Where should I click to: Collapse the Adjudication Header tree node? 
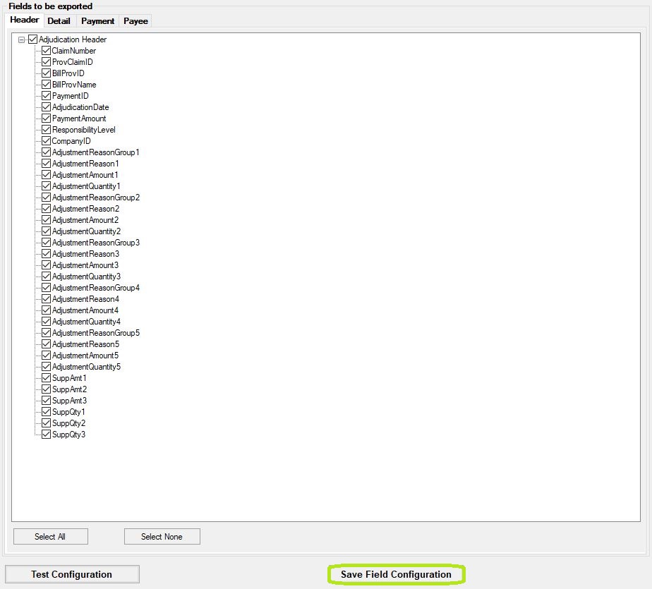click(x=22, y=40)
